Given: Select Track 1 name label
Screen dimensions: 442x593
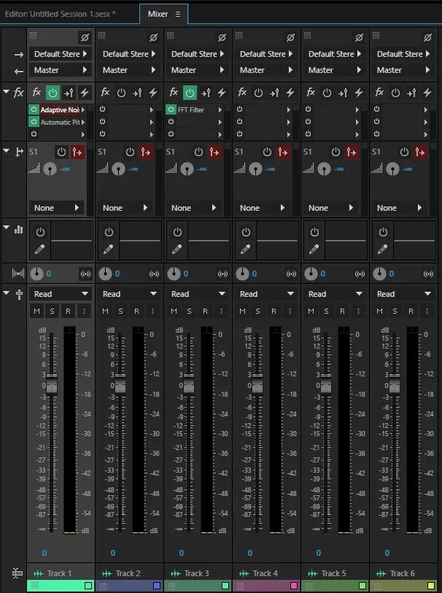Looking at the screenshot, I should 59,574.
